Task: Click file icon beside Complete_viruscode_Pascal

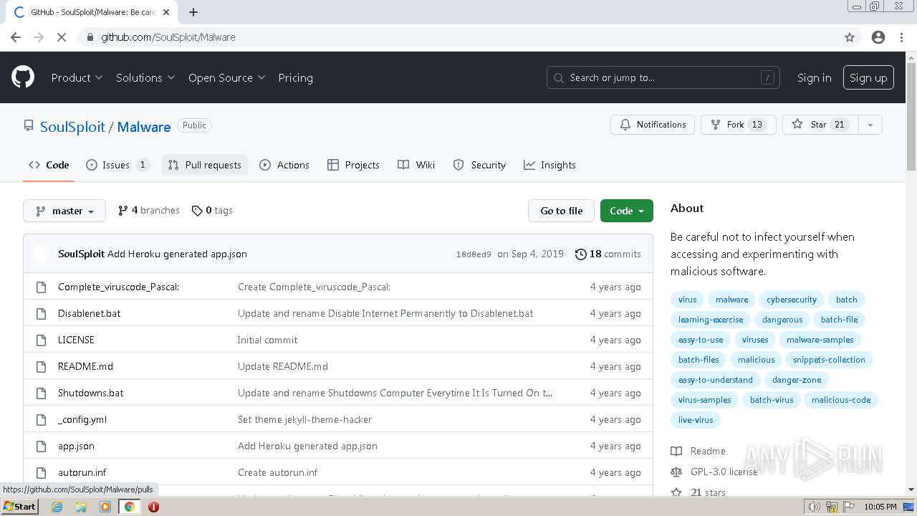Action: click(41, 287)
